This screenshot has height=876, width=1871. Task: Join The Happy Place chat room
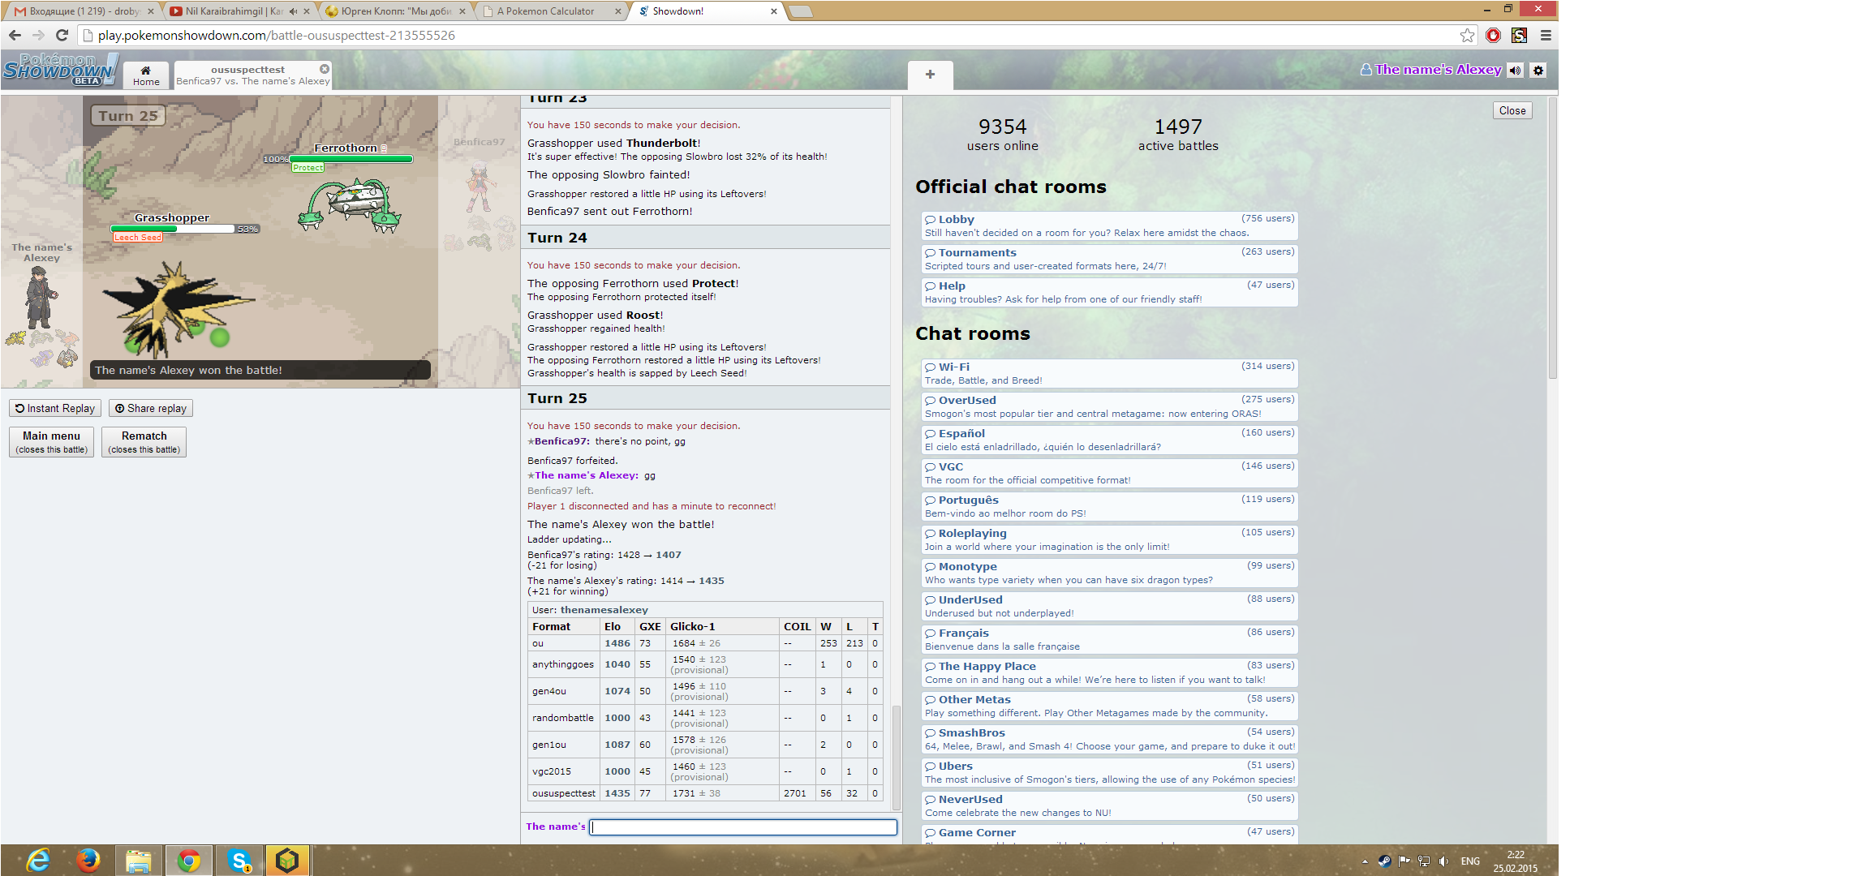[1109, 673]
